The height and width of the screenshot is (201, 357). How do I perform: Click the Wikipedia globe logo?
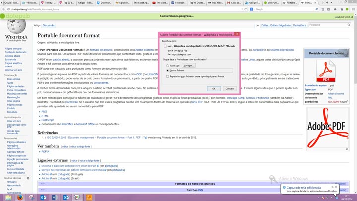point(16,27)
